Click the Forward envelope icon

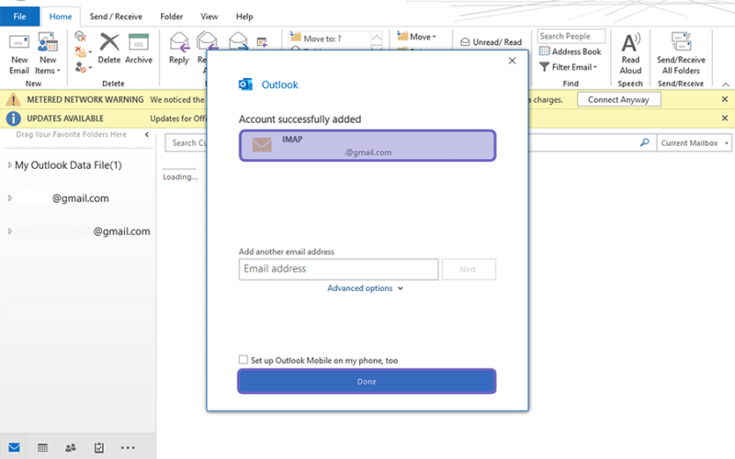pyautogui.click(x=238, y=41)
